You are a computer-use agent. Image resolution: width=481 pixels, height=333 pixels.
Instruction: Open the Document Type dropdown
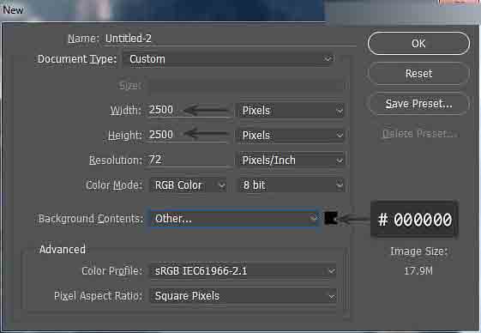pos(229,59)
